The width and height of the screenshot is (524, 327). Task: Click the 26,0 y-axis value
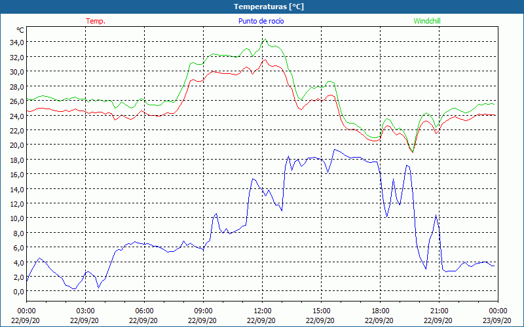(x=17, y=101)
